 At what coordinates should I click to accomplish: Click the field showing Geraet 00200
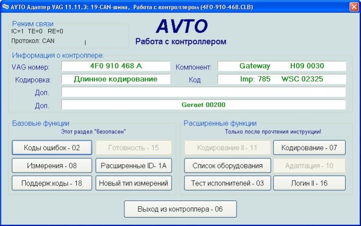click(203, 105)
